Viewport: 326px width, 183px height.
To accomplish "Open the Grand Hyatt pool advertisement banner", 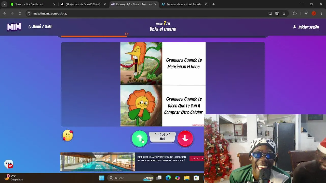I will click(132, 162).
